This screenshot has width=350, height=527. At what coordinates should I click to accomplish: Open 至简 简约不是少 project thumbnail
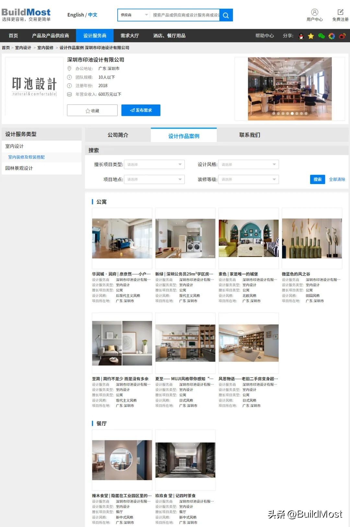coord(122,343)
